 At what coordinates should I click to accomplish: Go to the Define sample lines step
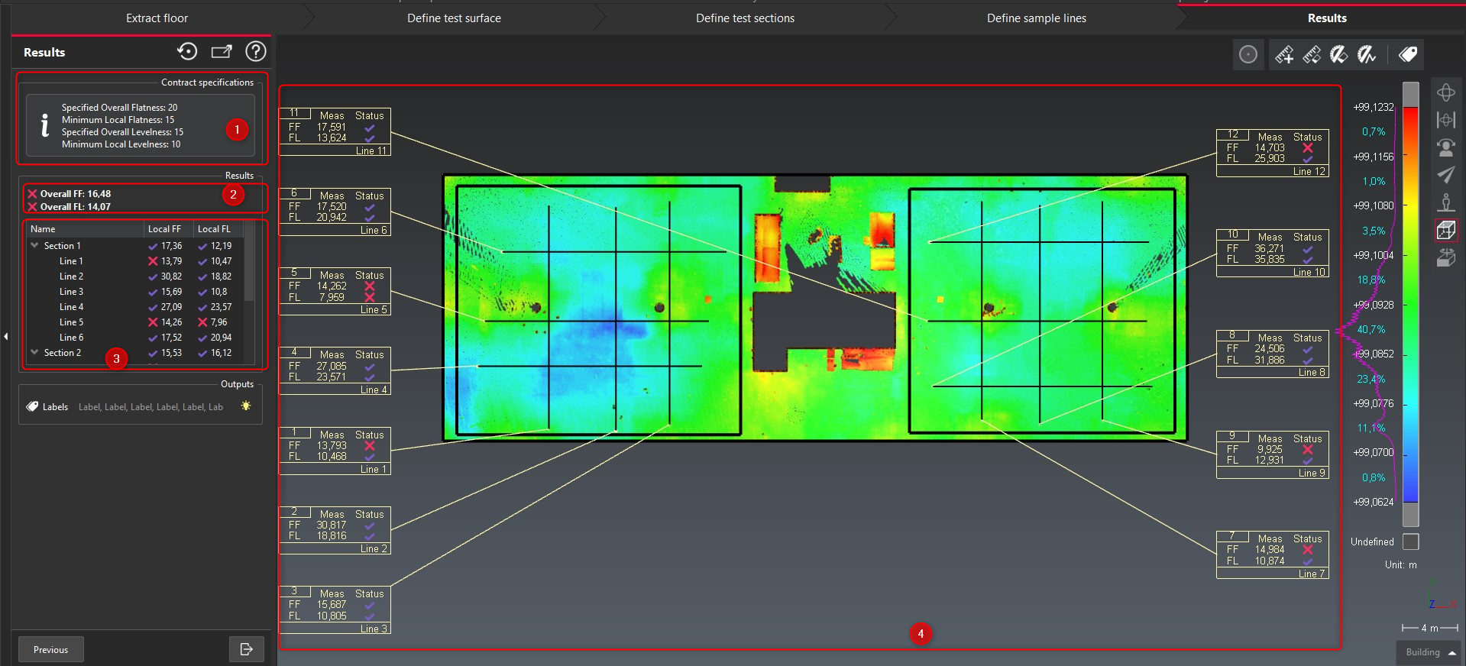click(1036, 18)
